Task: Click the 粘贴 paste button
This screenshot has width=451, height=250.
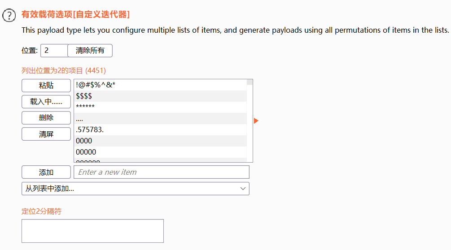Action: pos(46,86)
